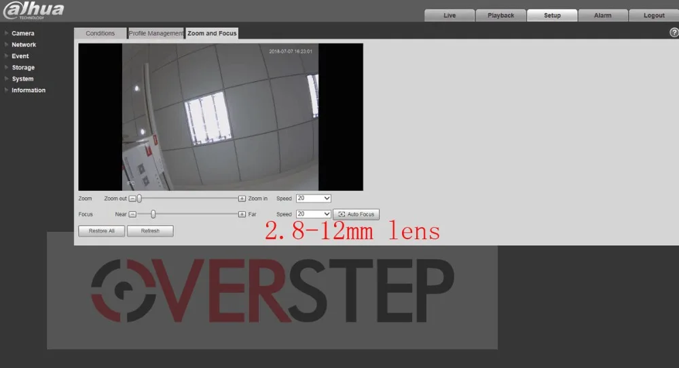679x368 pixels.
Task: Select Network in the sidebar
Action: pos(24,45)
